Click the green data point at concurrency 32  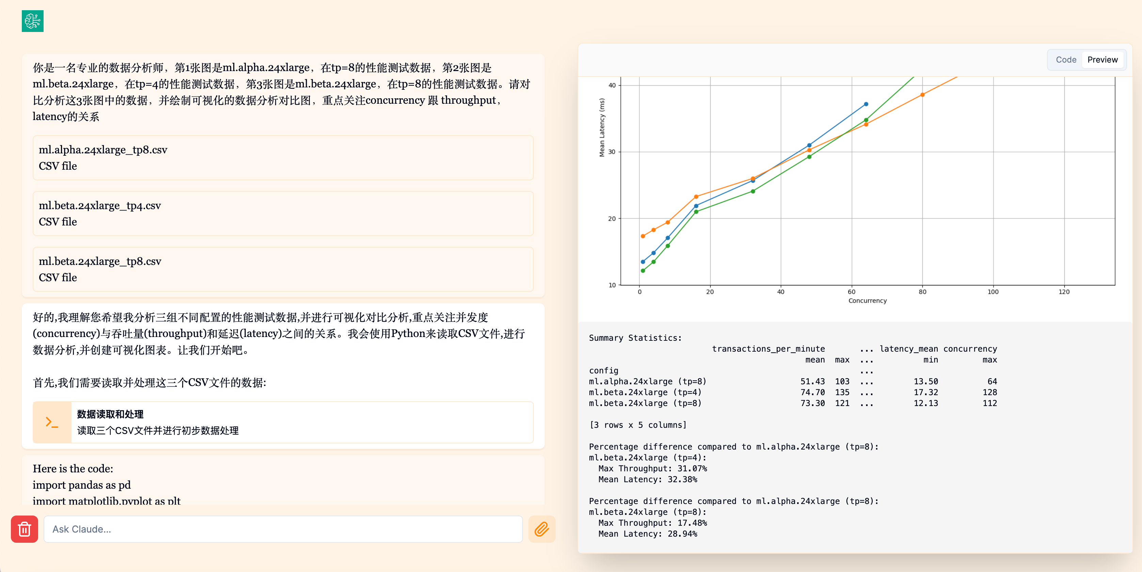[x=753, y=191]
